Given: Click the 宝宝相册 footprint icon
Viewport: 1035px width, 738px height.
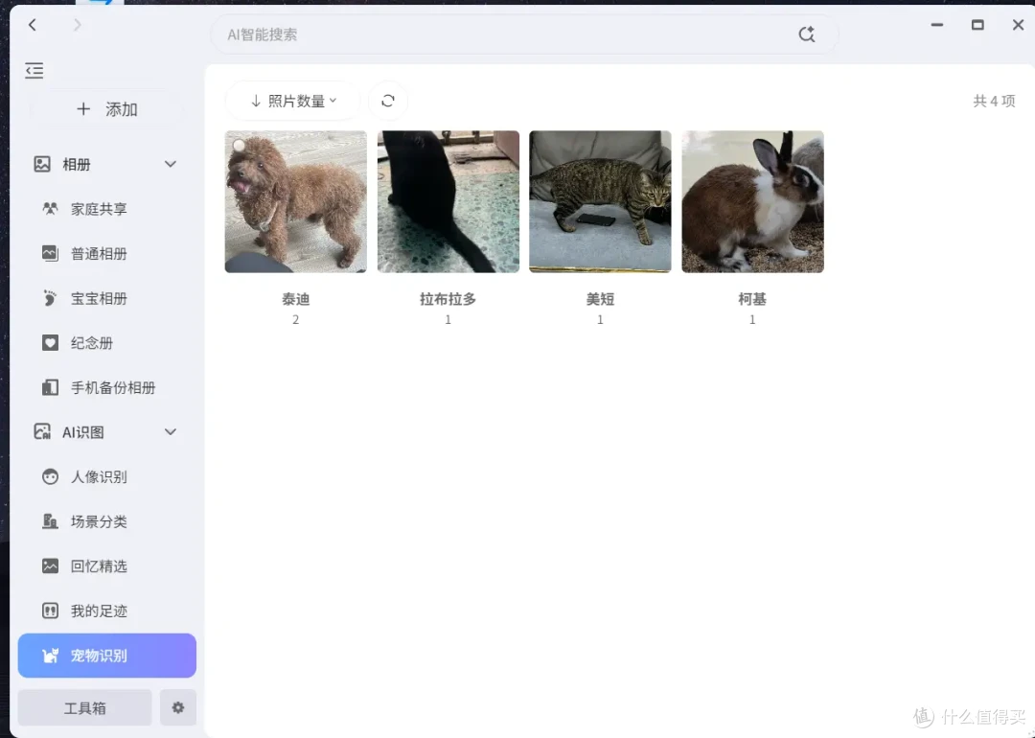Looking at the screenshot, I should 50,298.
